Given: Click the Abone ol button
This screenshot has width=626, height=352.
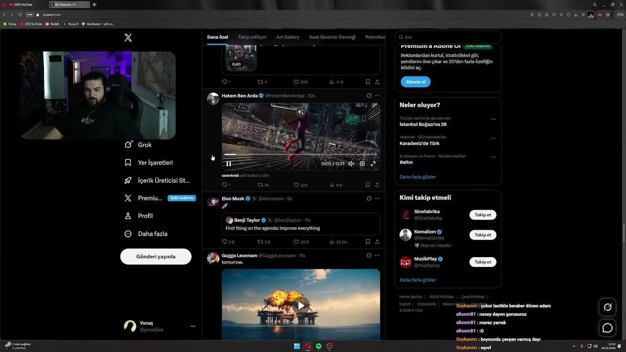Looking at the screenshot, I should click(x=416, y=82).
